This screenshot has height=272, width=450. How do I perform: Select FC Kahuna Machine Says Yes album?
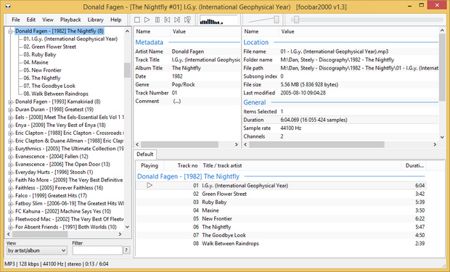coord(63,211)
